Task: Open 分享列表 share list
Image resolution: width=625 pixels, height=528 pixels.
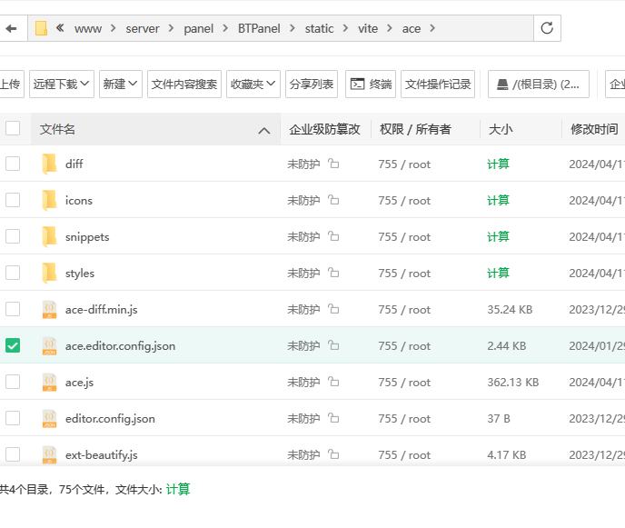Action: coord(312,85)
